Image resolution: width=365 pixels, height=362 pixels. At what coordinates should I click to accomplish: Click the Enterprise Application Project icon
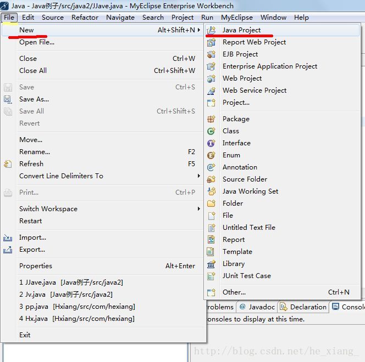[x=211, y=66]
